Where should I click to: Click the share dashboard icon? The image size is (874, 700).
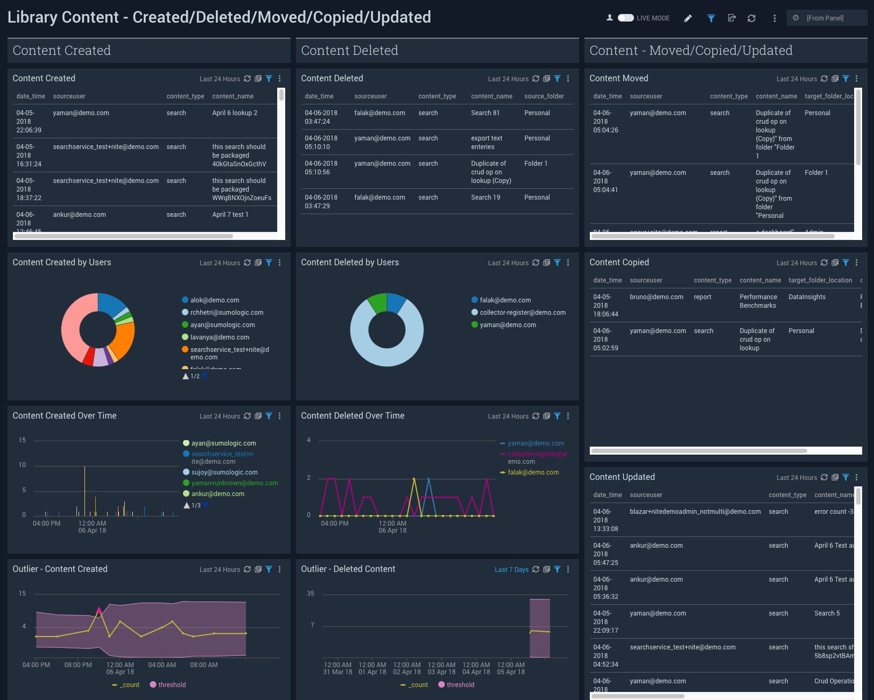point(731,18)
